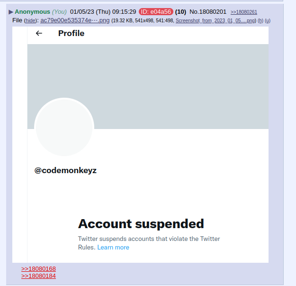Select the red ID: e04a56 badge
The height and width of the screenshot is (286, 296).
(x=156, y=12)
